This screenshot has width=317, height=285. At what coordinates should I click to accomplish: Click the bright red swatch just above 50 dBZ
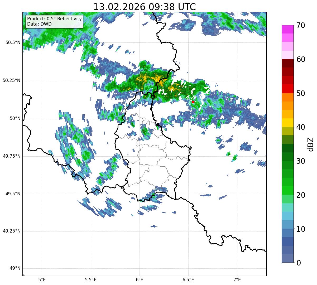pyautogui.click(x=287, y=89)
